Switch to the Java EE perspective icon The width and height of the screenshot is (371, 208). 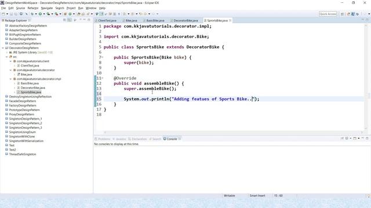[348, 14]
